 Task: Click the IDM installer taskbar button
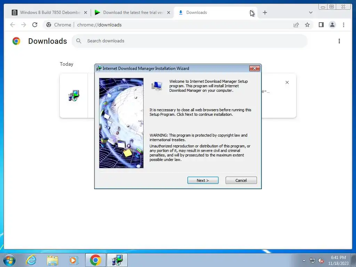tap(117, 260)
